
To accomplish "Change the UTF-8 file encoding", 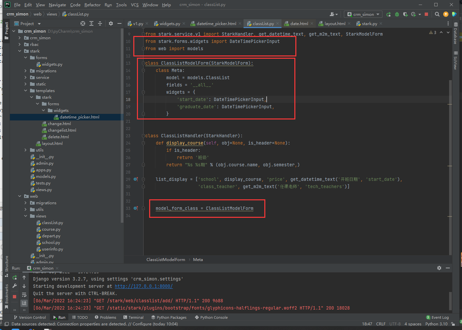I will [395, 324].
